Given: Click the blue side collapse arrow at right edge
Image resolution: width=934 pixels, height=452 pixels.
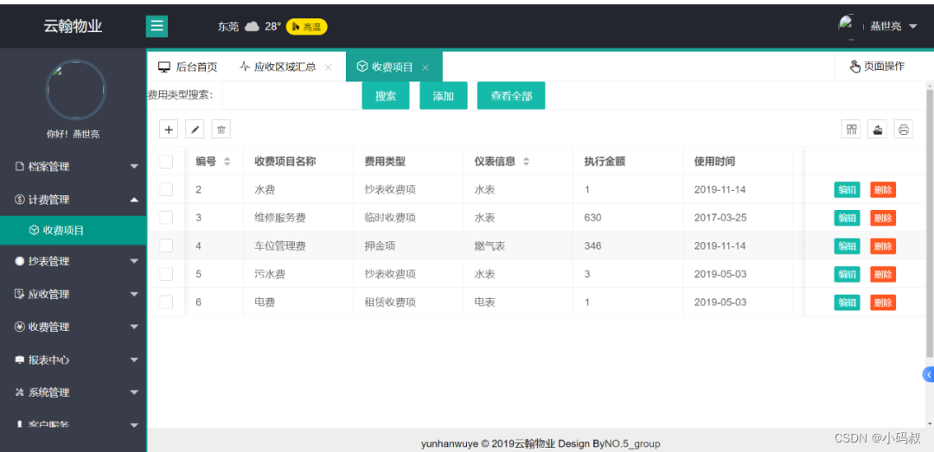Looking at the screenshot, I should point(928,374).
